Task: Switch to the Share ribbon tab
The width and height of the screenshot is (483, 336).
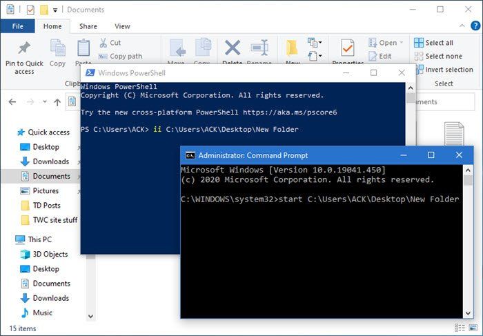Action: (88, 26)
